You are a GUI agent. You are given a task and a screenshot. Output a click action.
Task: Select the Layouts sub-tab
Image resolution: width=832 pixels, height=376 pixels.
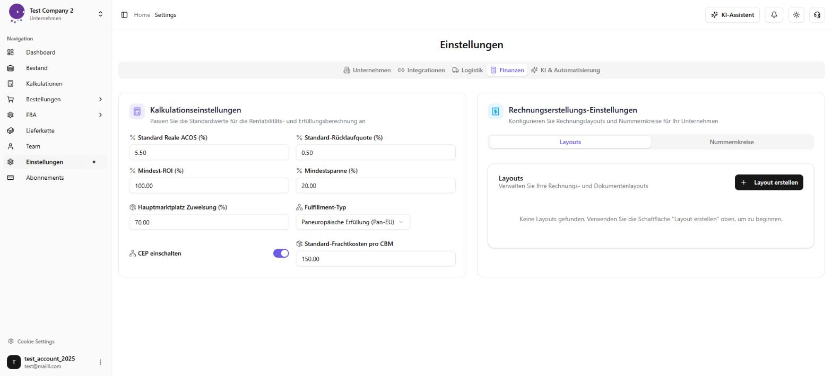tap(570, 142)
